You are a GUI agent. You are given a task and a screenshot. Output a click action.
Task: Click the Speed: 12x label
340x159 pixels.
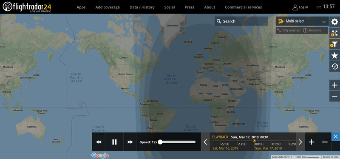(148, 142)
